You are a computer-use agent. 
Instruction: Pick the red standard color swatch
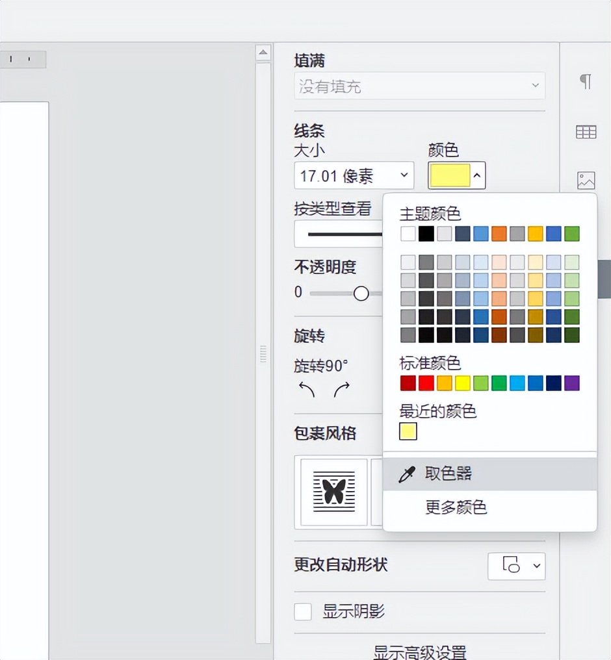[x=426, y=383]
